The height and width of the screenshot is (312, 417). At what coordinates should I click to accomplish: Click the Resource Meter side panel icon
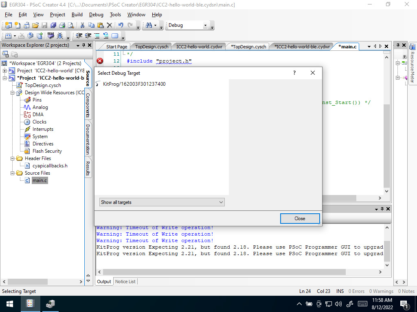click(412, 47)
